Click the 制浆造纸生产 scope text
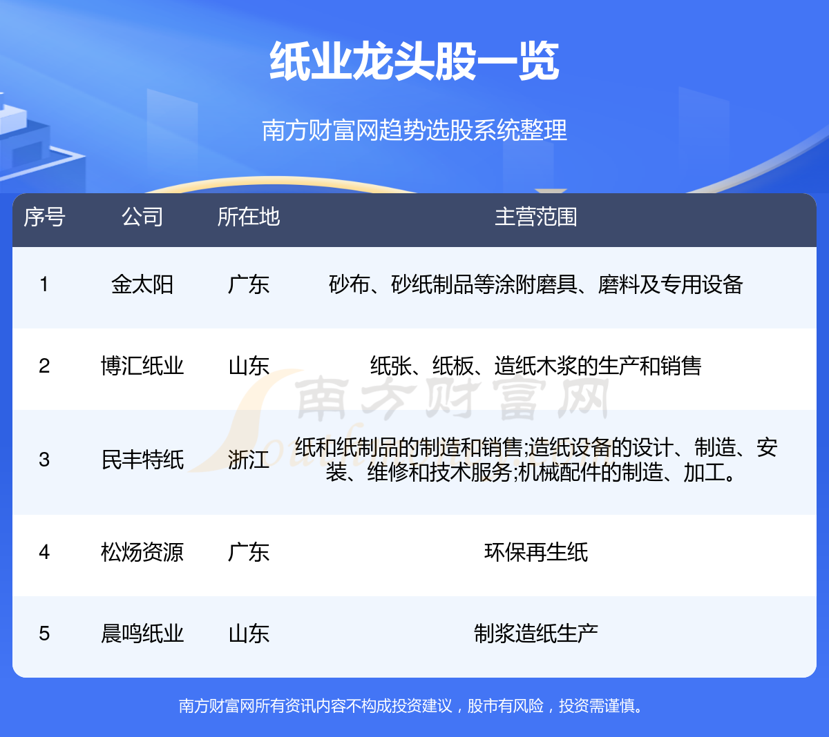 [536, 633]
